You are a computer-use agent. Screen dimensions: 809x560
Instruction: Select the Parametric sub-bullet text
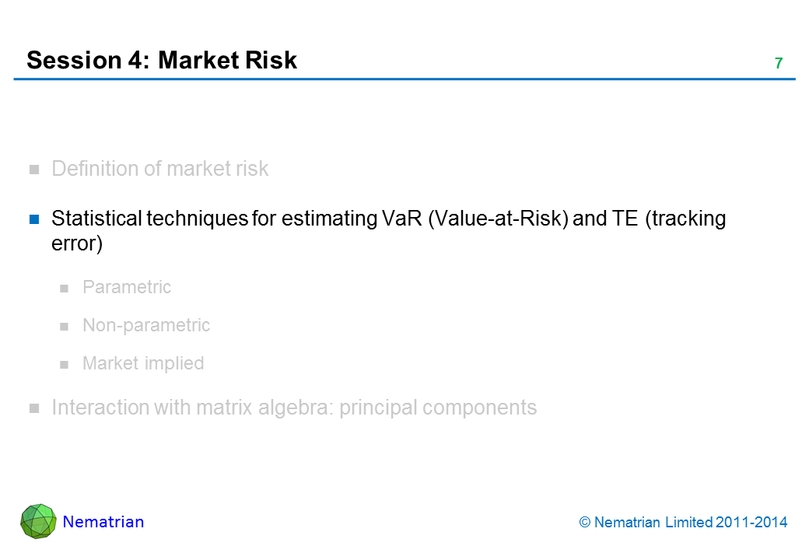click(127, 287)
